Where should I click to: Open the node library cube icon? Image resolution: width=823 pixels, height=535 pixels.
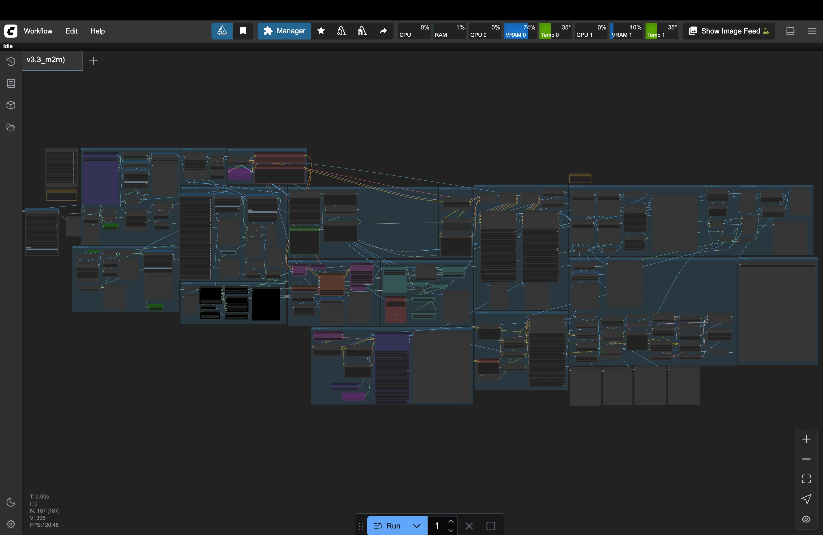pyautogui.click(x=11, y=105)
